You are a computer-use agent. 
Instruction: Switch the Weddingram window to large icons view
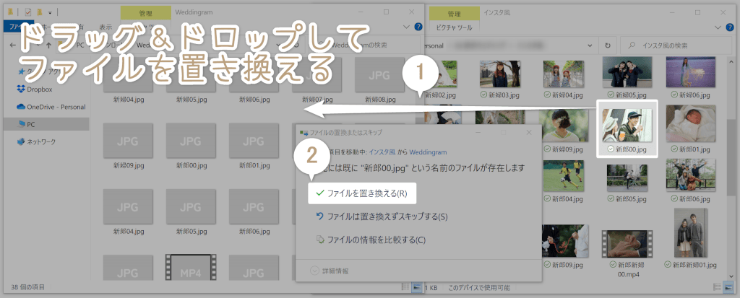click(417, 286)
